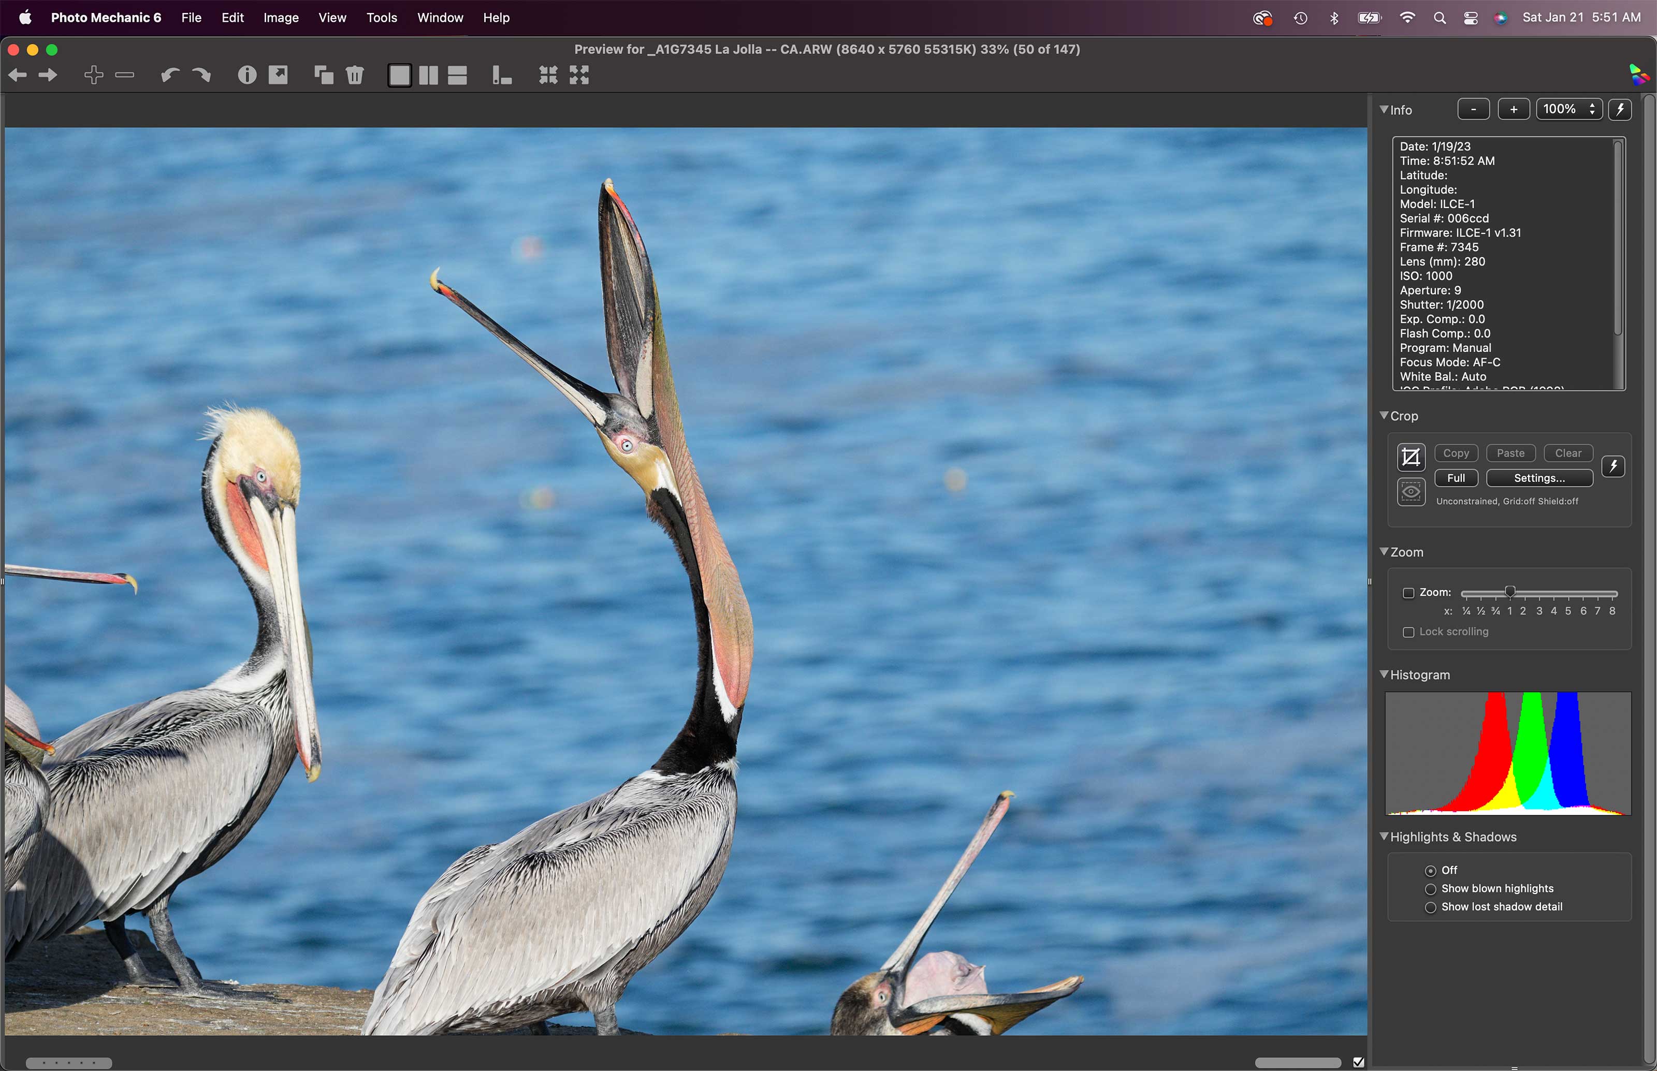Click the histogram graph
Screen dimensions: 1657x1071
1507,753
